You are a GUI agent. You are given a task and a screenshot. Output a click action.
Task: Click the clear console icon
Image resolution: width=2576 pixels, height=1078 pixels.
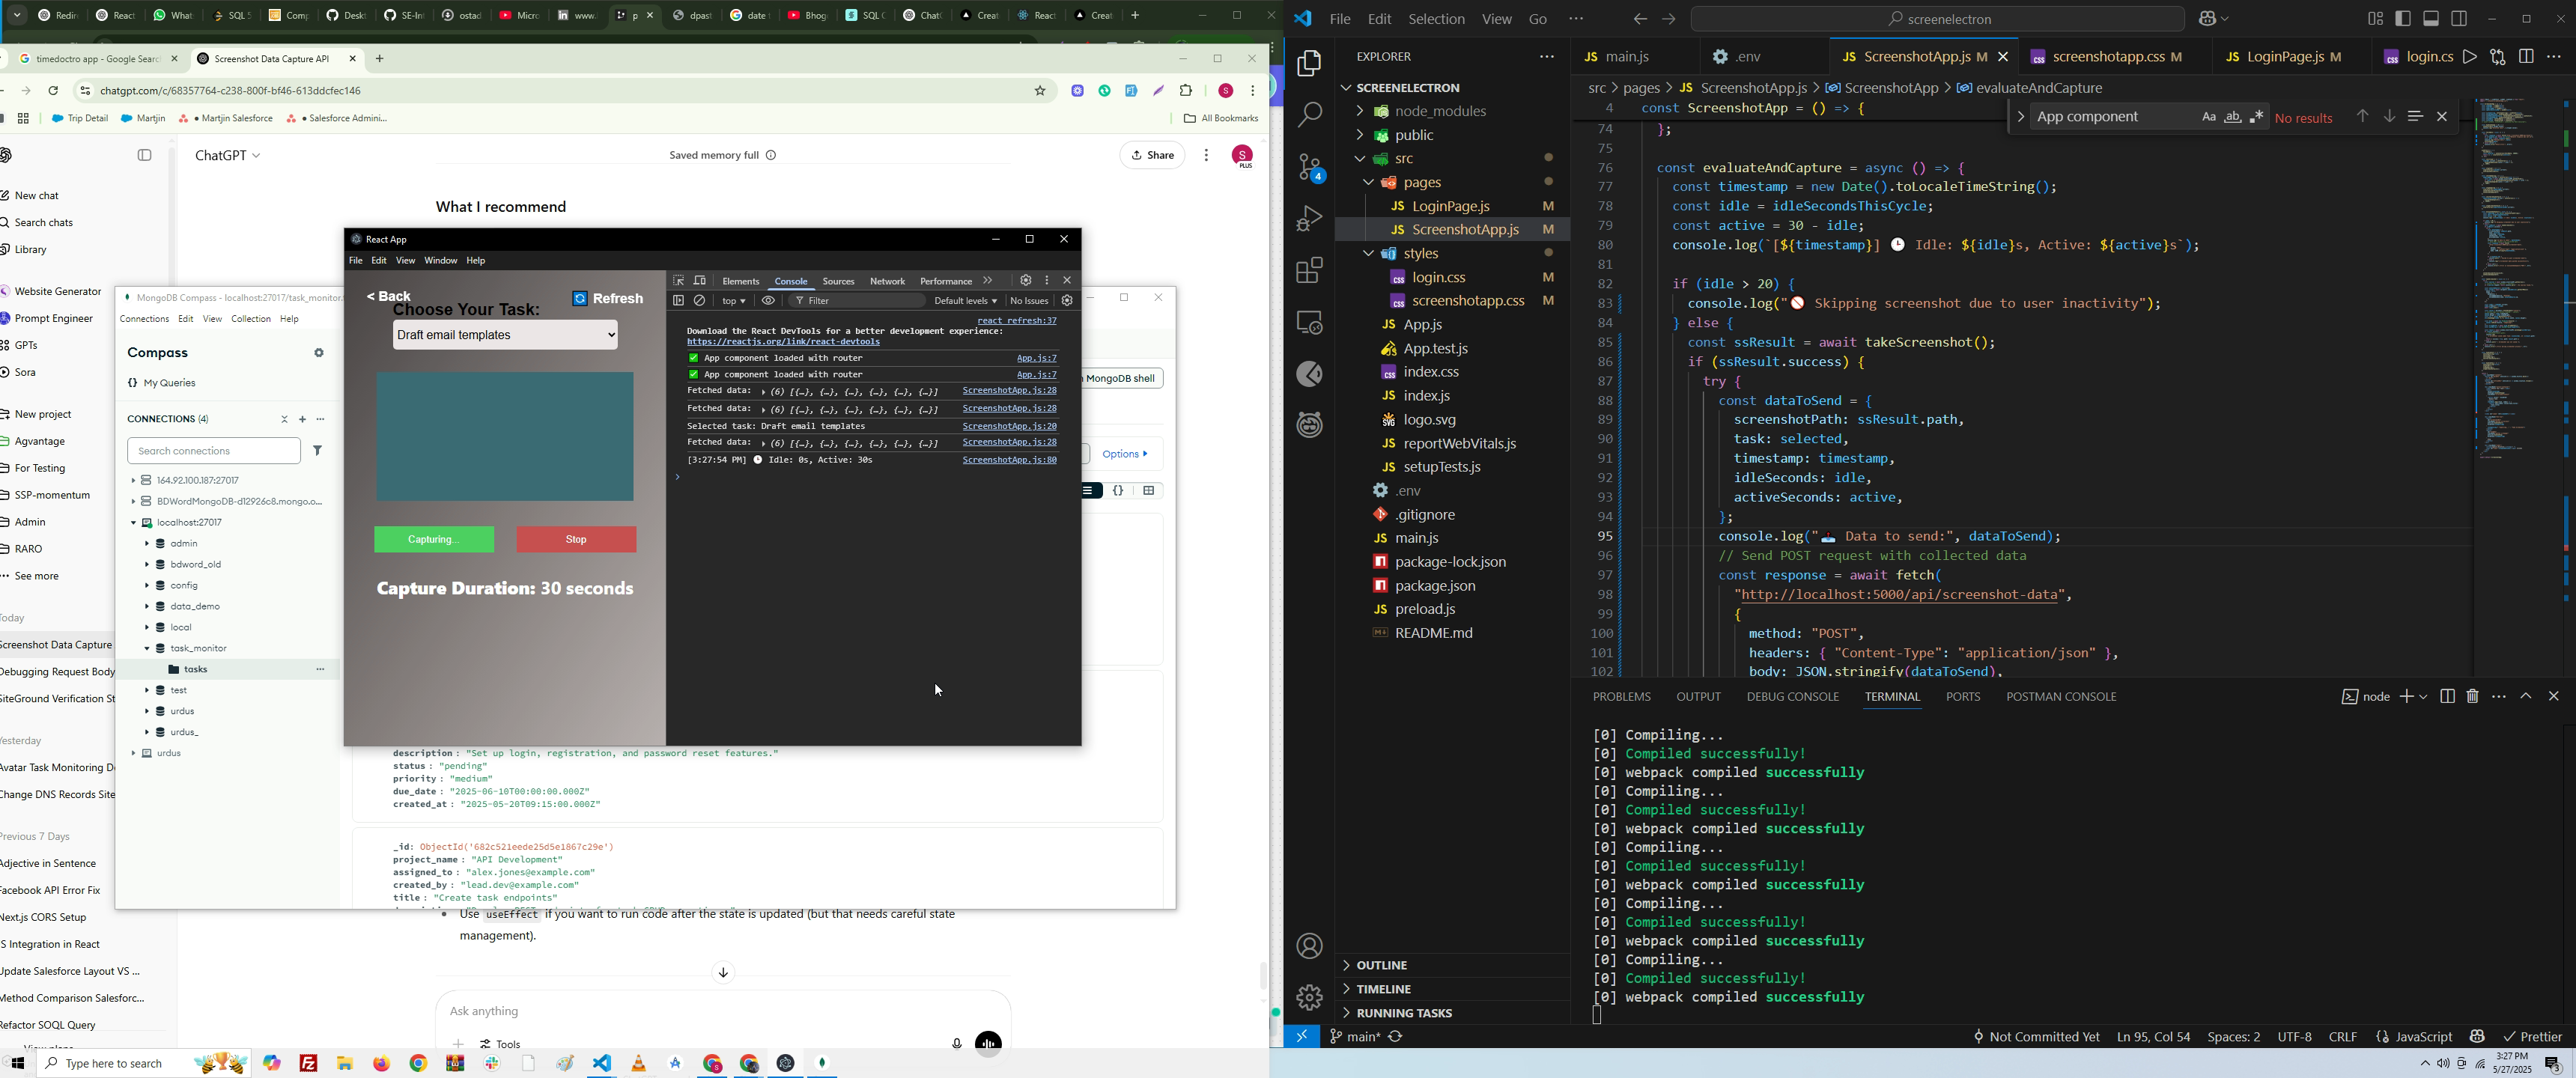pyautogui.click(x=700, y=301)
